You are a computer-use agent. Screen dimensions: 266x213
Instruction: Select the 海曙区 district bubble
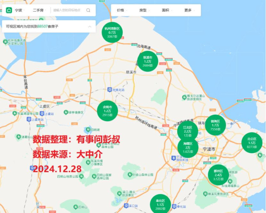(x=188, y=148)
